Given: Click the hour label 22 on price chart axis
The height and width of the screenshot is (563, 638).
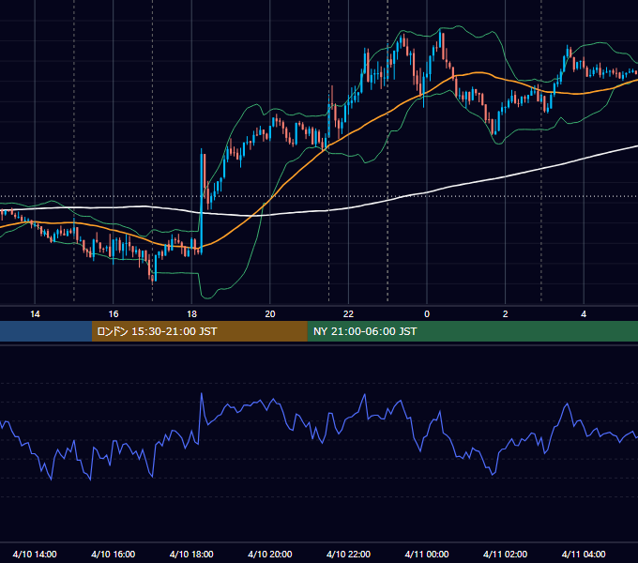Looking at the screenshot, I should click(x=348, y=314).
